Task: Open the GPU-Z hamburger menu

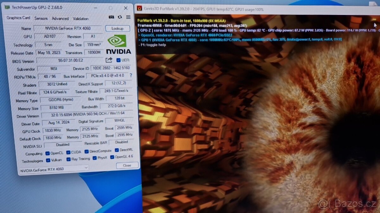Action: [128, 17]
